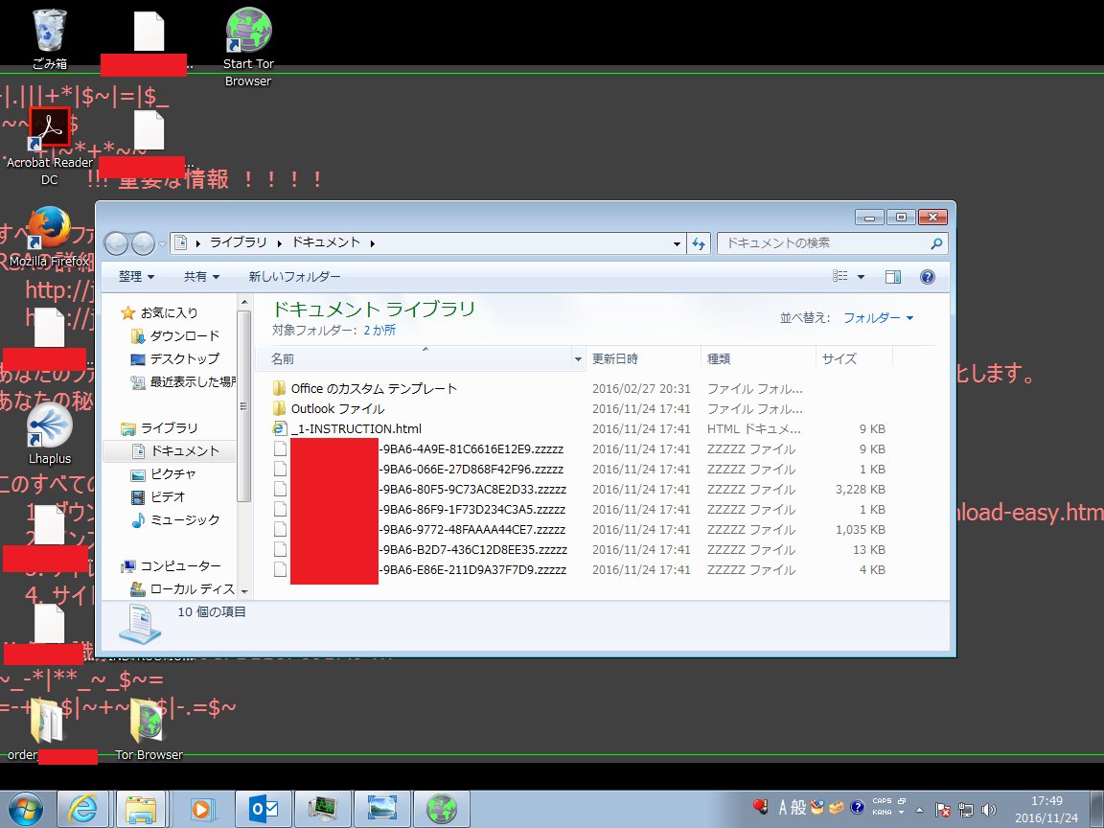Open the system monitor taskbar icon
The width and height of the screenshot is (1104, 828).
[x=322, y=809]
